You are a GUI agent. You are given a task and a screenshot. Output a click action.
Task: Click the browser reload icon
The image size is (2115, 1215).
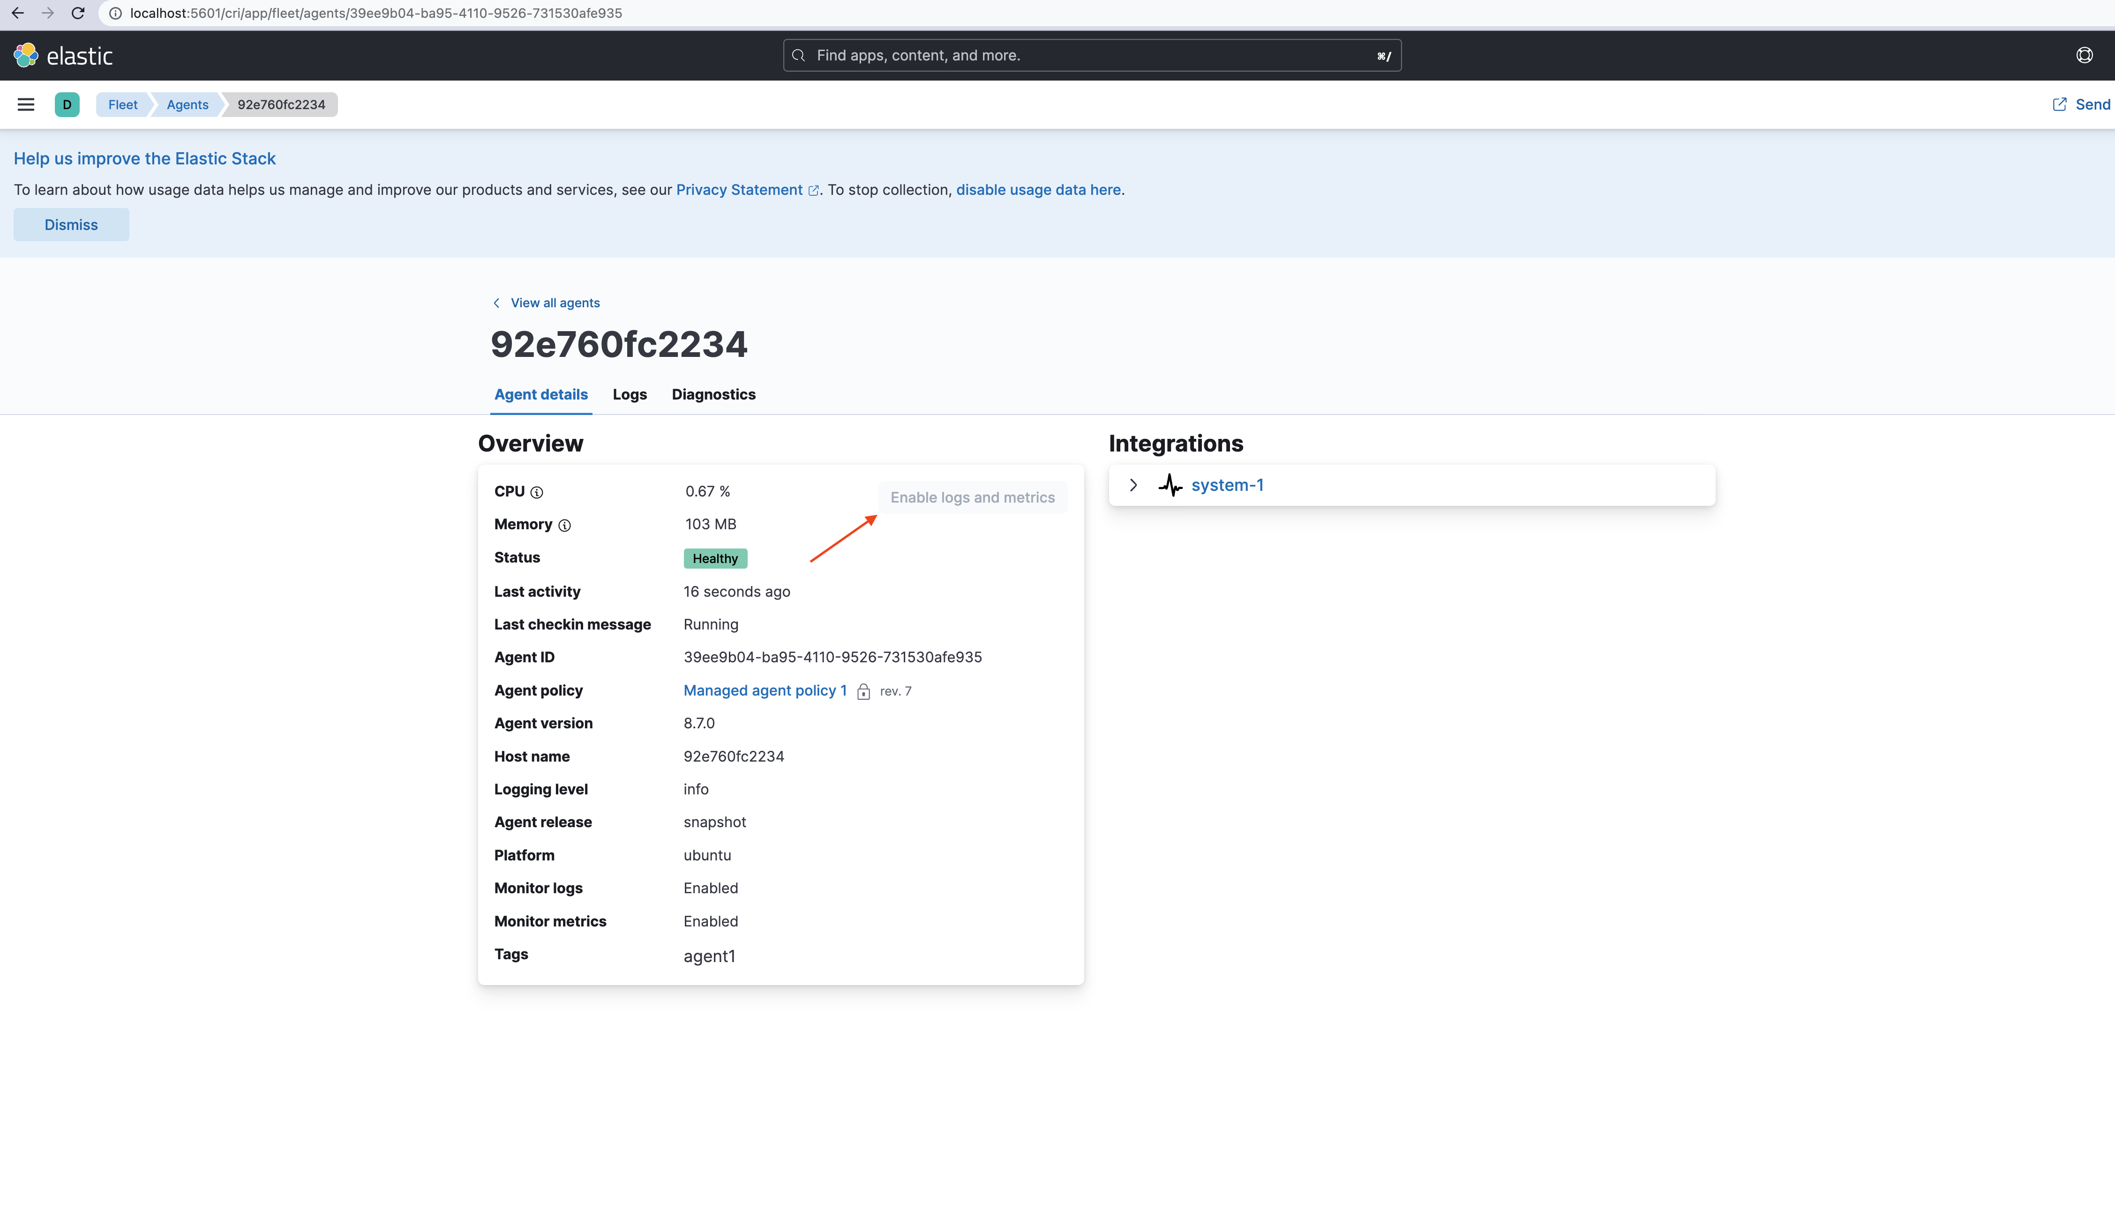point(78,14)
